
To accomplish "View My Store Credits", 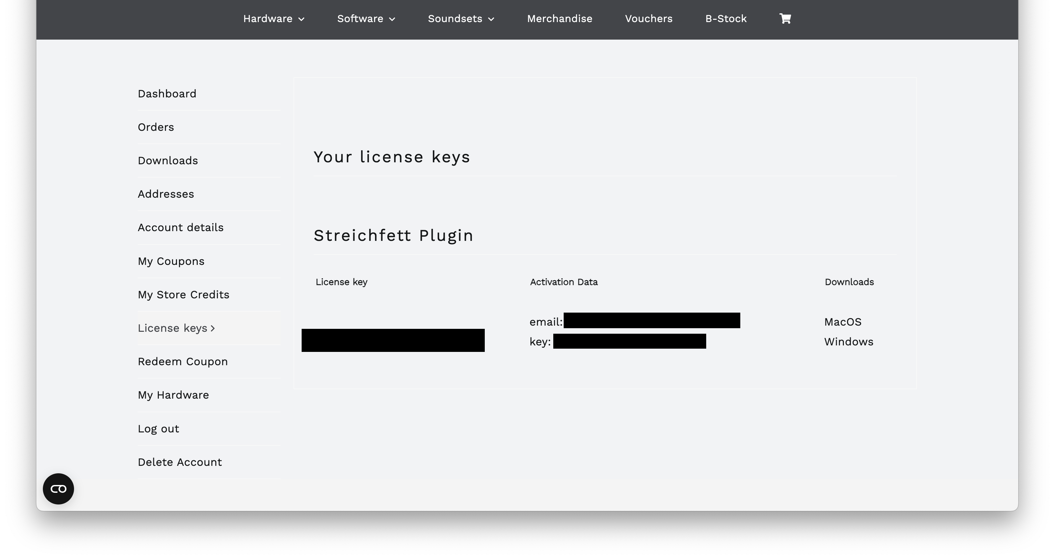I will coord(183,295).
